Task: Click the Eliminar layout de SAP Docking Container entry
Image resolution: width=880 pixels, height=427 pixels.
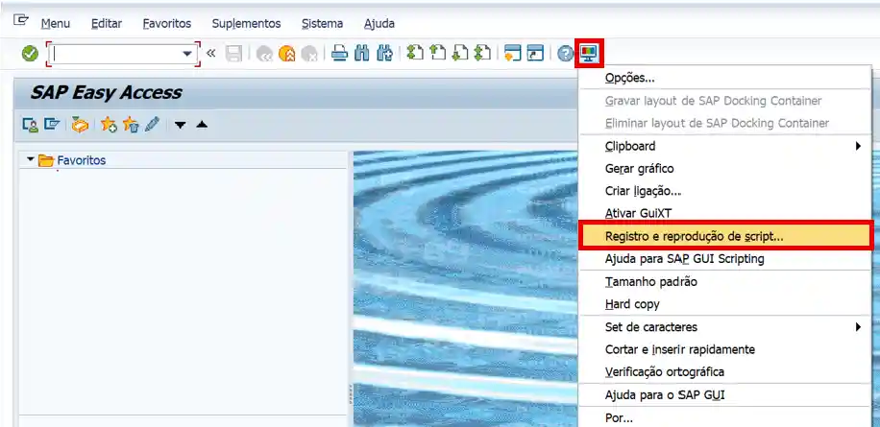Action: (x=725, y=123)
